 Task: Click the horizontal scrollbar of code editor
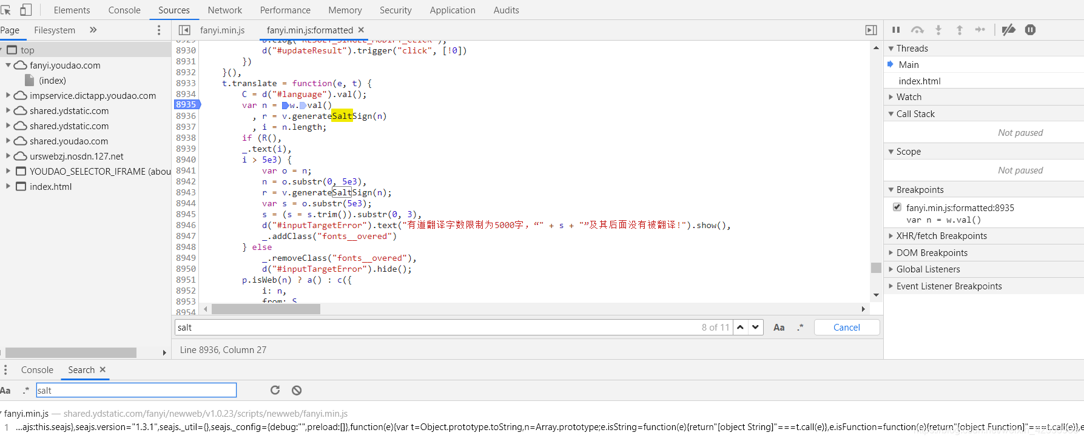(x=266, y=309)
